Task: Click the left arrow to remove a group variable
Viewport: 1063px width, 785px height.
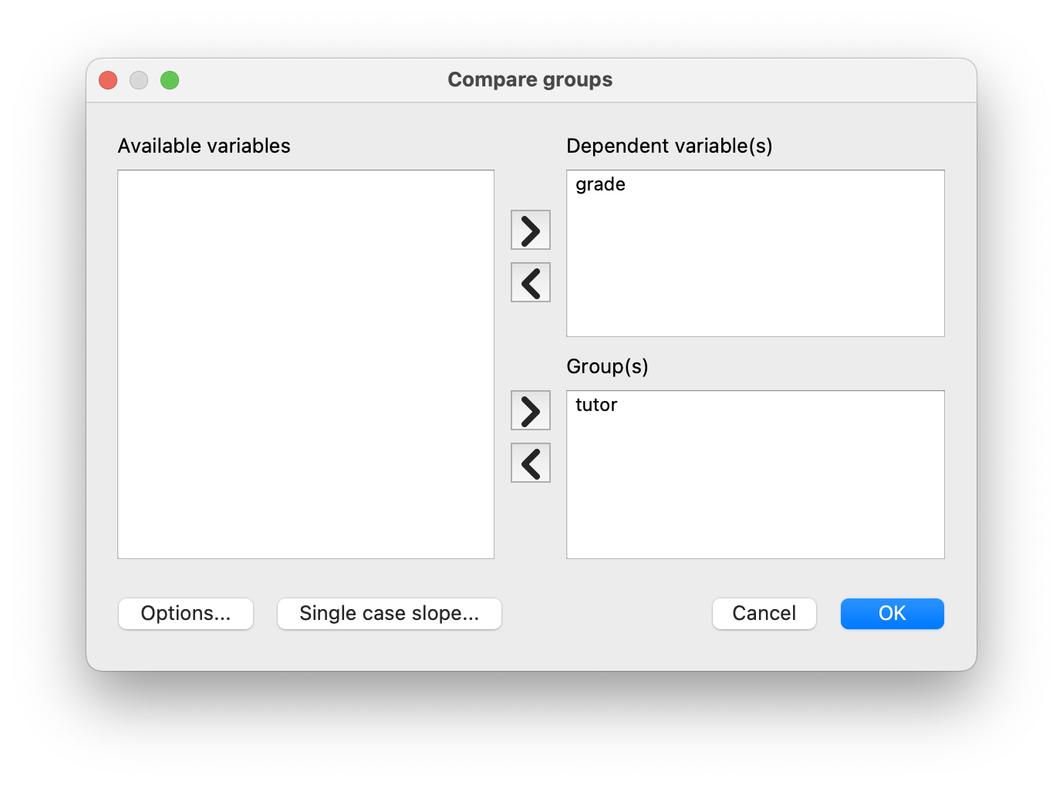Action: (530, 462)
